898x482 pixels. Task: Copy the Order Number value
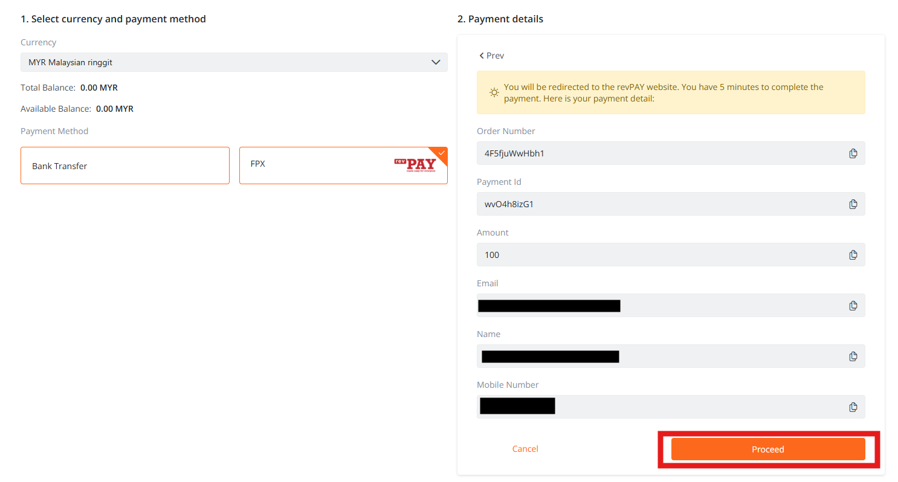click(x=853, y=153)
